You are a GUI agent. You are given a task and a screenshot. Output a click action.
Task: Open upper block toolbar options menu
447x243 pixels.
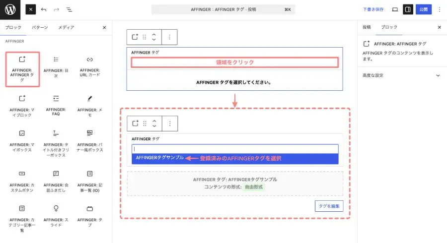coord(169,37)
